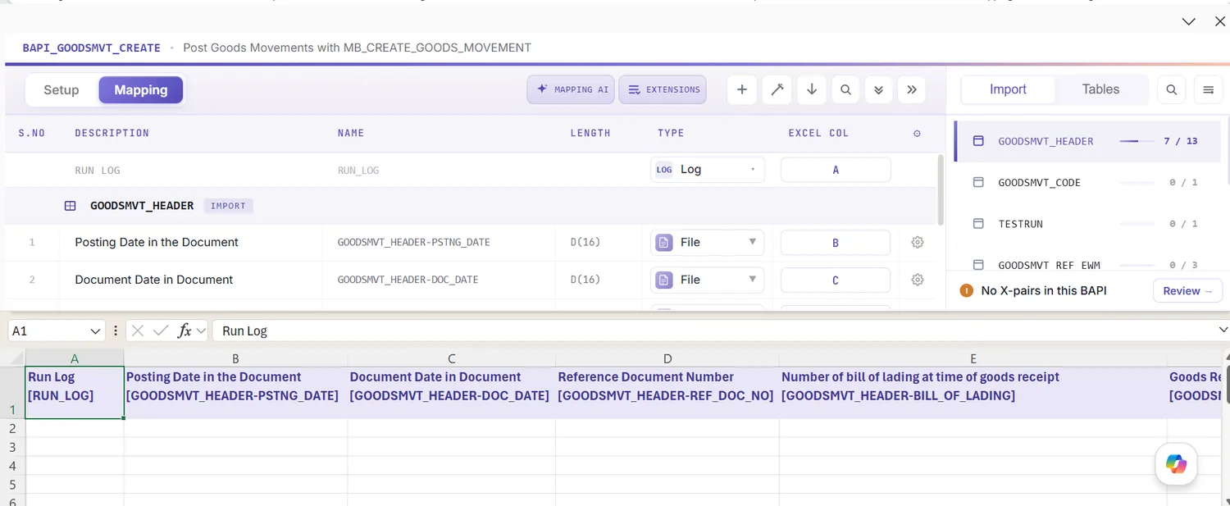This screenshot has height=506, width=1230.
Task: Click the double chevron down icon
Action: [878, 90]
